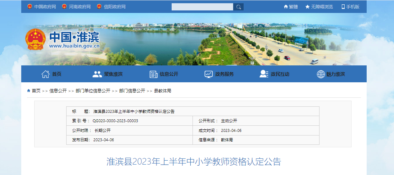Open 政务服务 navigation item
Screen dimensions: 394x175
[225, 74]
